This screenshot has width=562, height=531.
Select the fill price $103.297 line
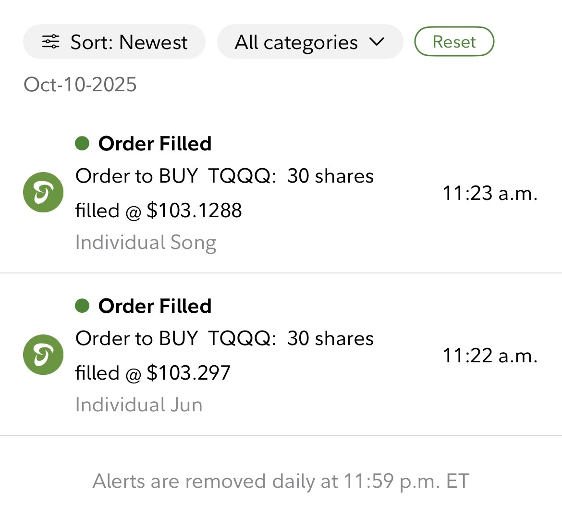click(x=153, y=373)
